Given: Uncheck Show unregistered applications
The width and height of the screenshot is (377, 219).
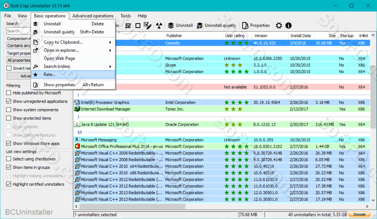Looking at the screenshot, I should point(9,101).
